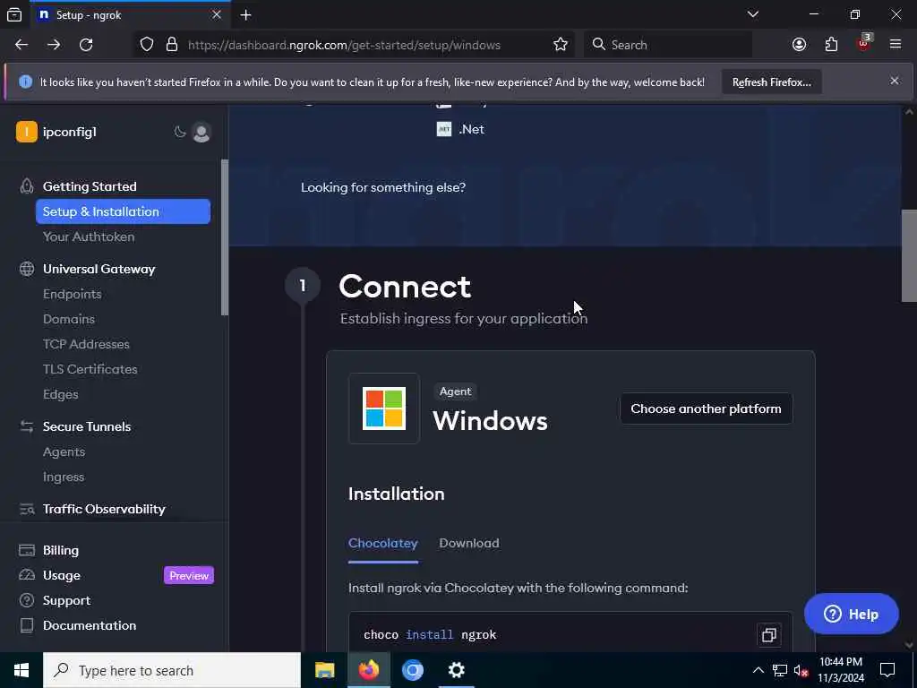Click Looking for something else link
917x688 pixels.
click(x=383, y=188)
